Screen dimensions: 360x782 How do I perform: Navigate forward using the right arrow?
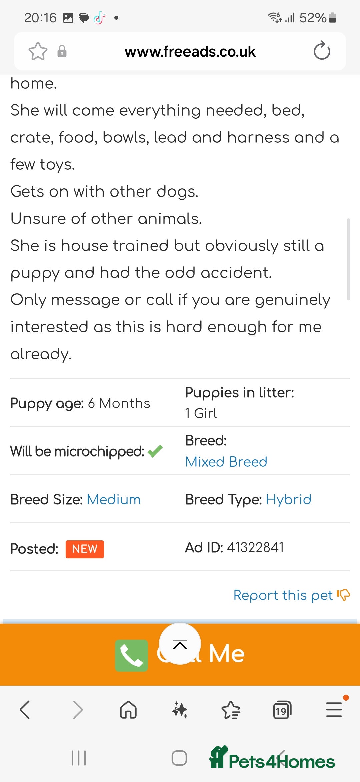(x=77, y=710)
